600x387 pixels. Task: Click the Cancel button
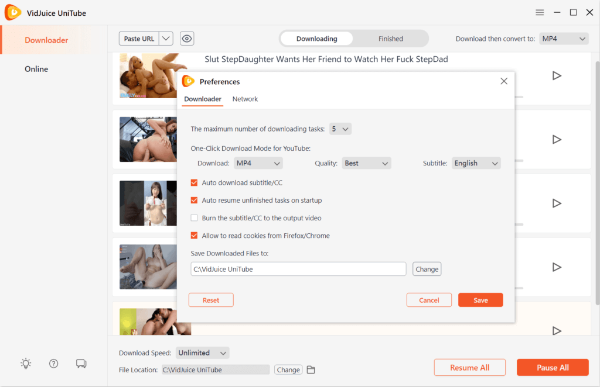429,300
